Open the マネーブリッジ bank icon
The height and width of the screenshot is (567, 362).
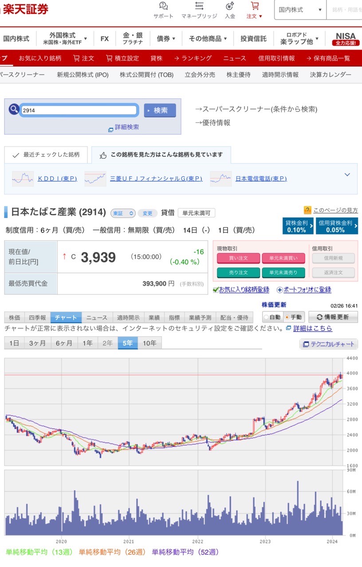click(199, 6)
